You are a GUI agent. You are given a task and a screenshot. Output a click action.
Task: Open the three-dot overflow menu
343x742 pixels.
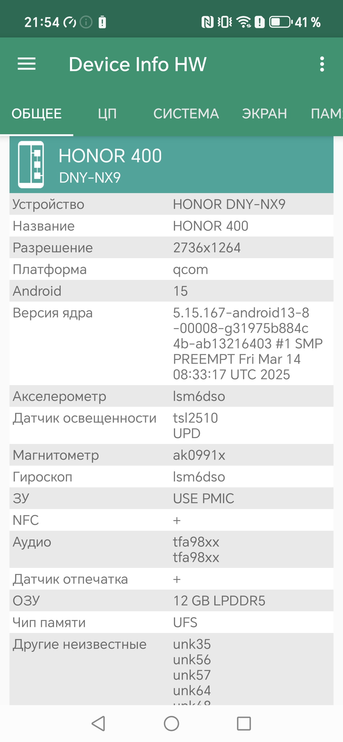click(x=322, y=64)
